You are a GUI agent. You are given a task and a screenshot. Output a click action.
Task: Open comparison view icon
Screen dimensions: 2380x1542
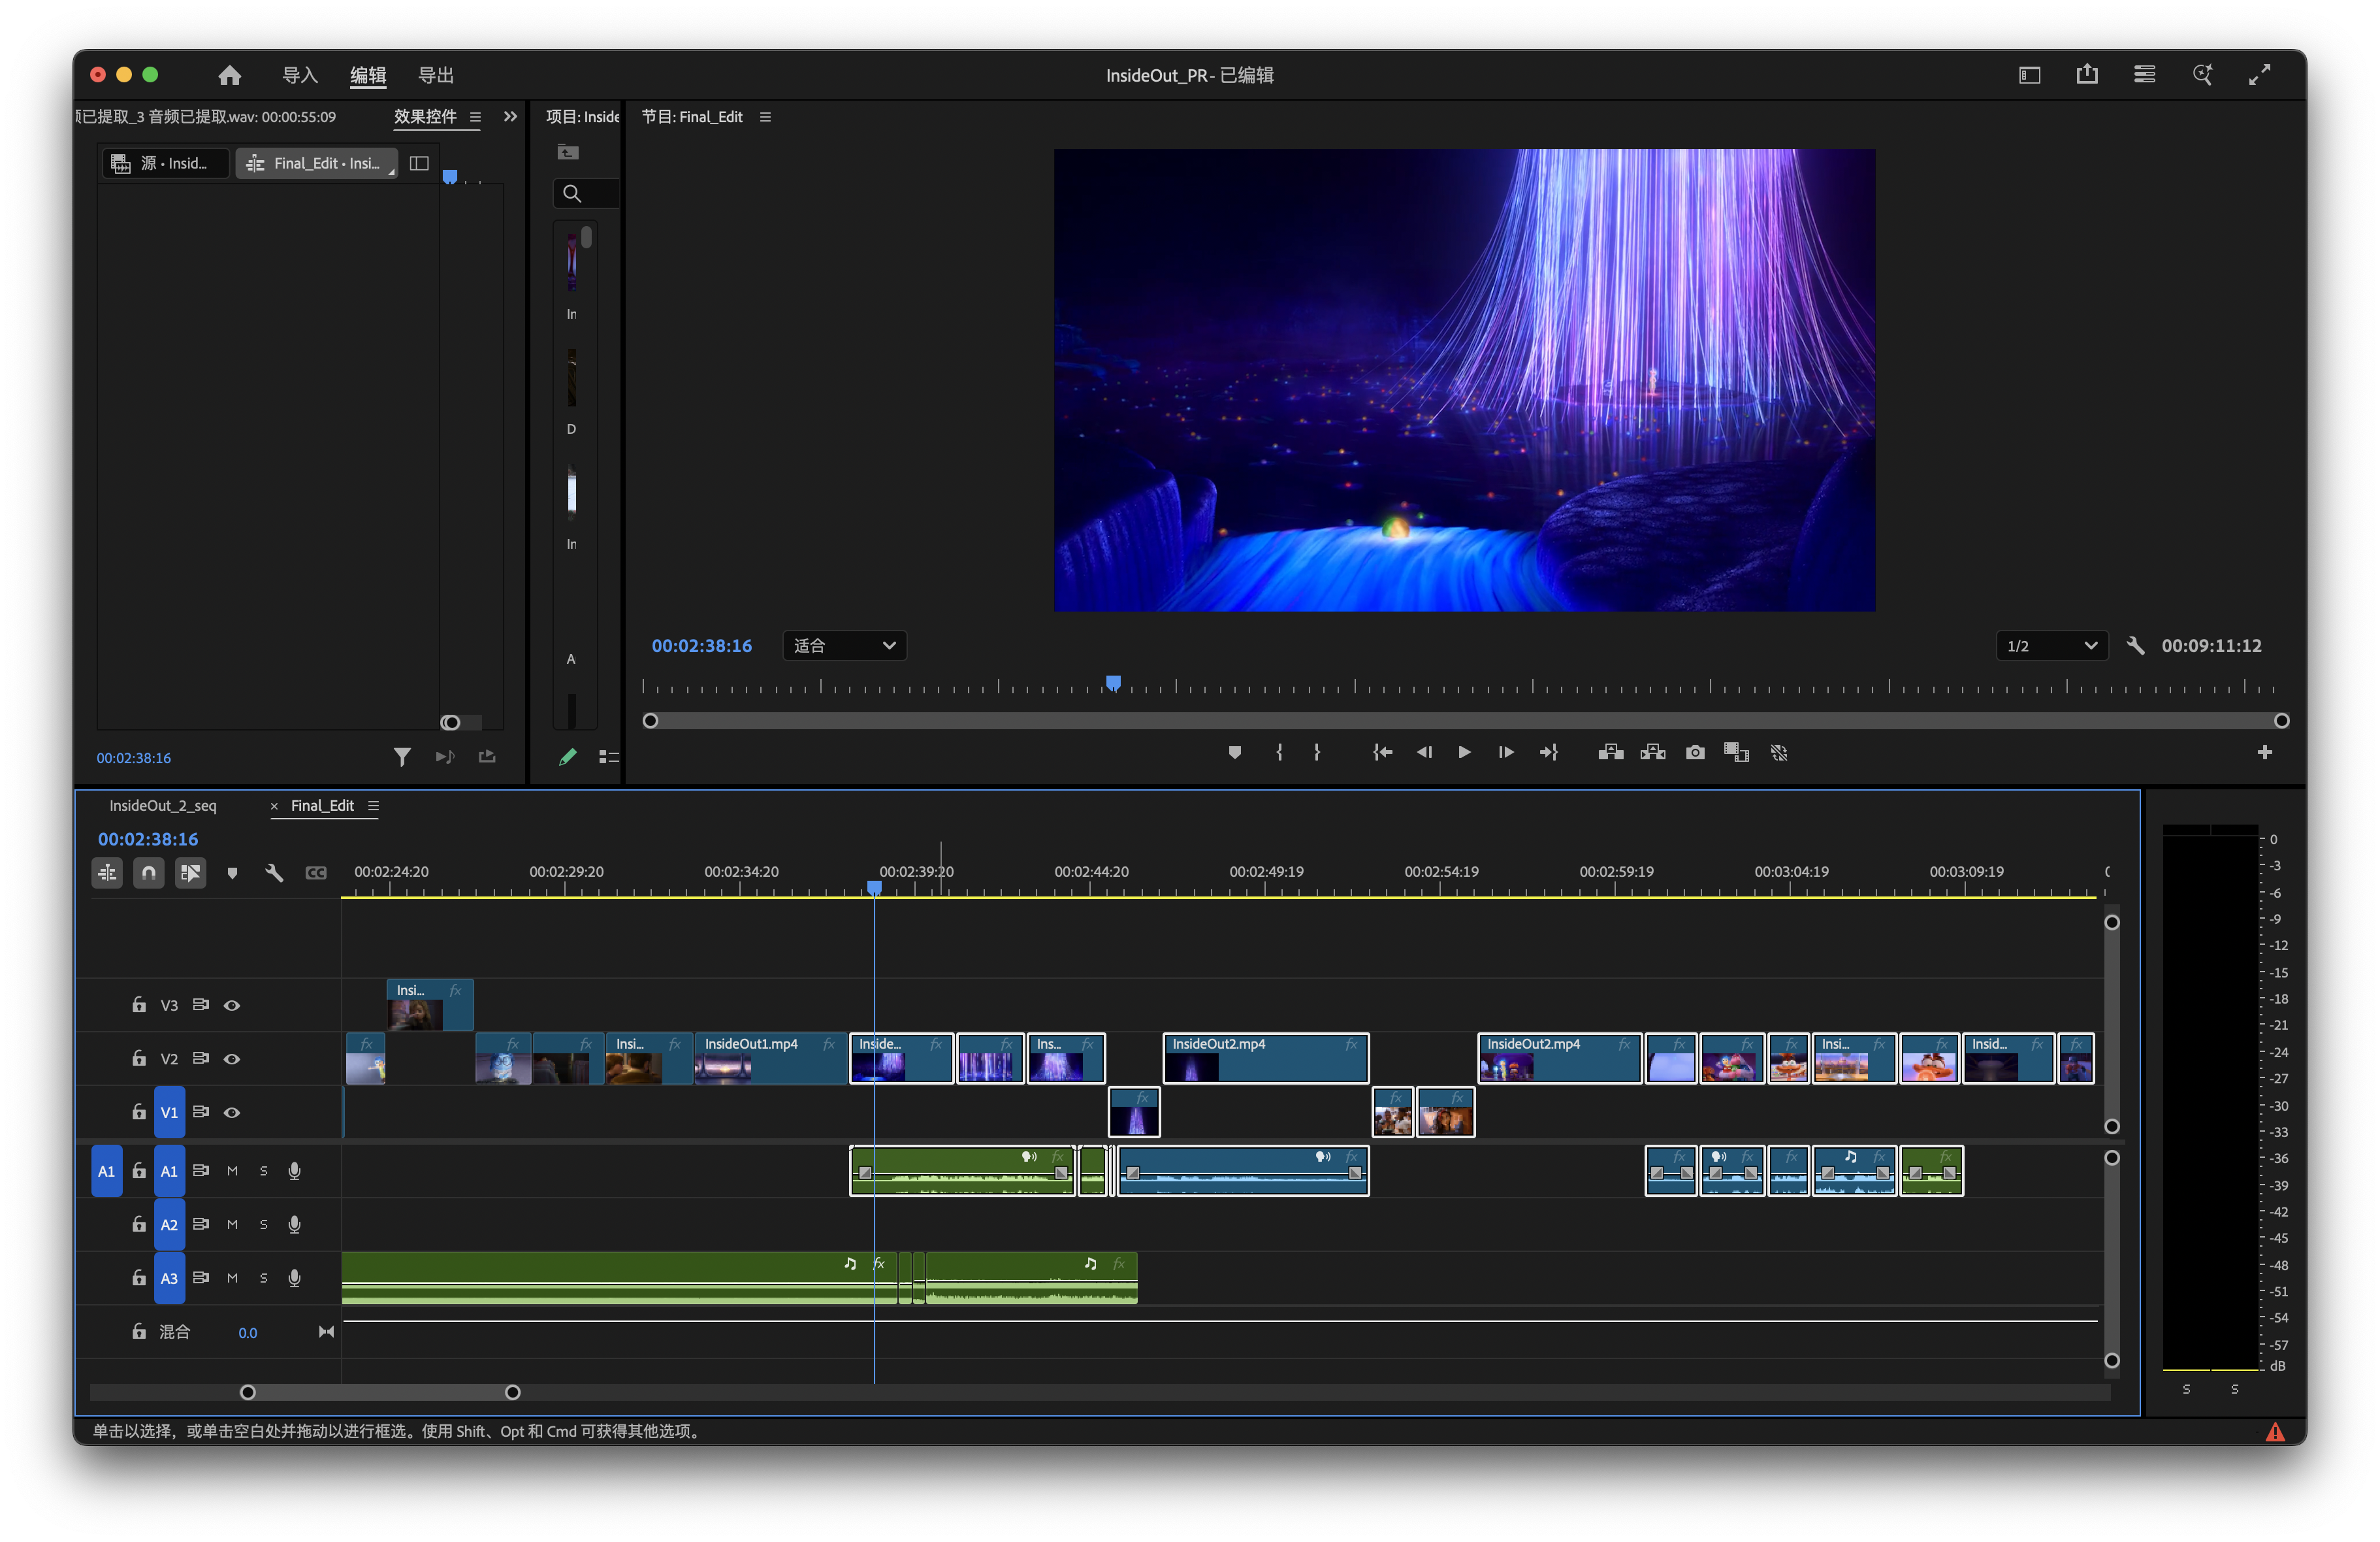1736,753
